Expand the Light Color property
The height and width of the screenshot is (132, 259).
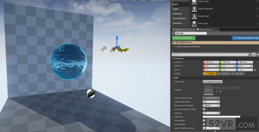point(173,117)
